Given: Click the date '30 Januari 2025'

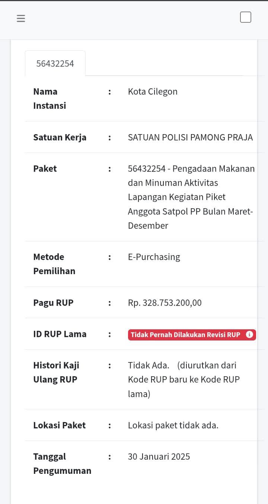Looking at the screenshot, I should point(159,457).
